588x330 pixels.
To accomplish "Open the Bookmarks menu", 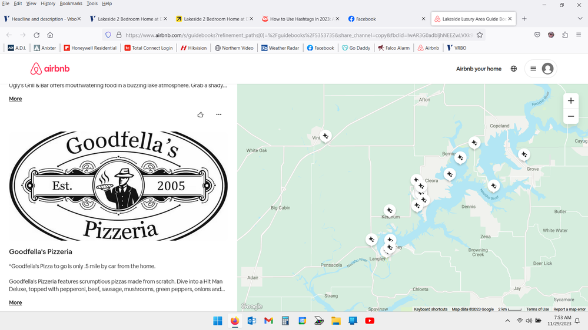I will [71, 4].
